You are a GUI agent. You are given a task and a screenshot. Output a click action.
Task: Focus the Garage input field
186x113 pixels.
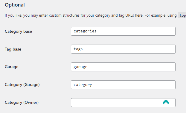click(x=123, y=67)
